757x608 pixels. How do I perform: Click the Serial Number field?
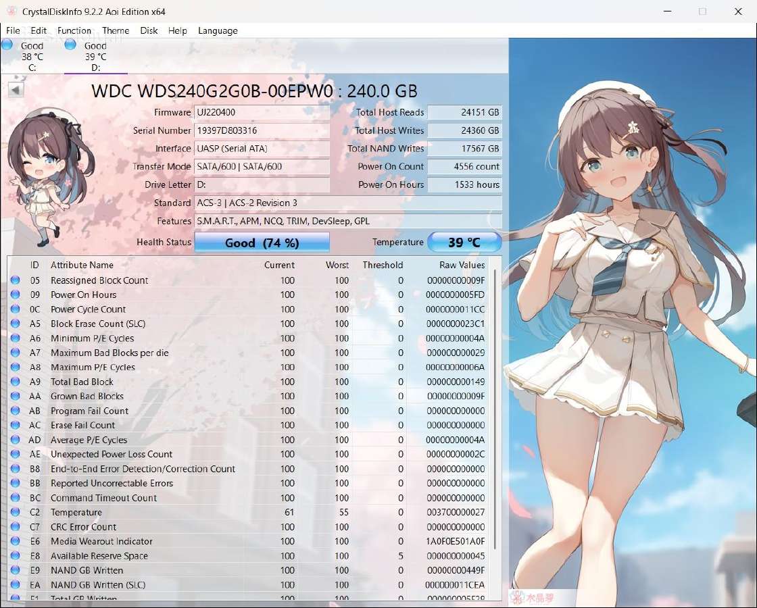(x=262, y=130)
